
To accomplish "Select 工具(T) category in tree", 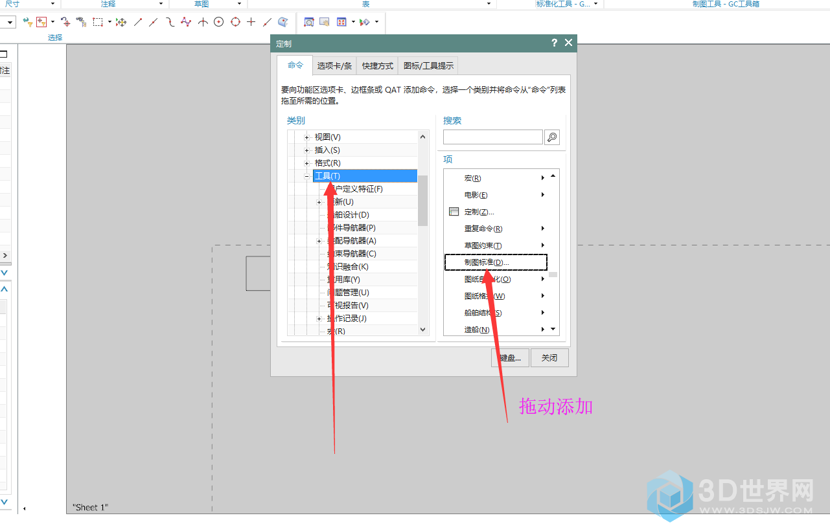I will click(x=365, y=176).
